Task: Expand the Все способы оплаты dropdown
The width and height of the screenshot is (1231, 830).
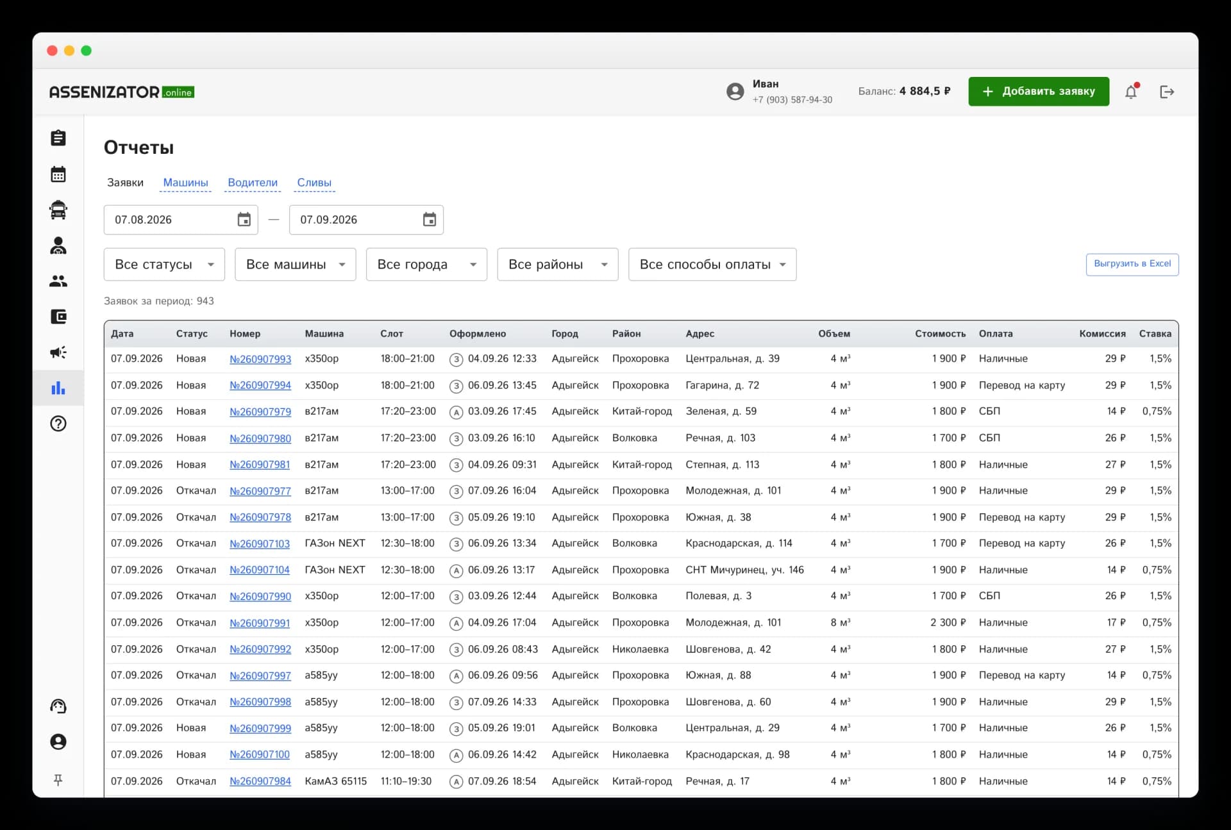Action: 712,264
